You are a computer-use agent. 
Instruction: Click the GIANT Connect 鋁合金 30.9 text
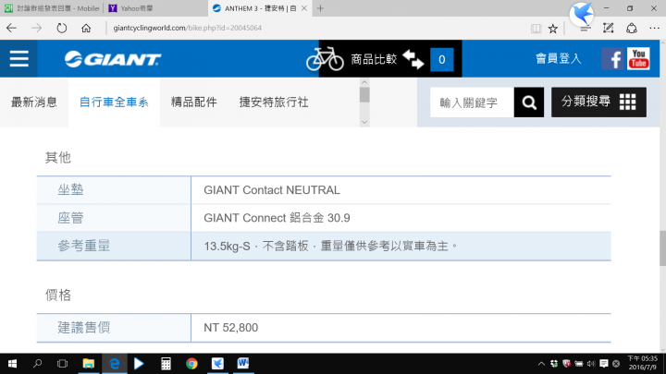coord(277,218)
